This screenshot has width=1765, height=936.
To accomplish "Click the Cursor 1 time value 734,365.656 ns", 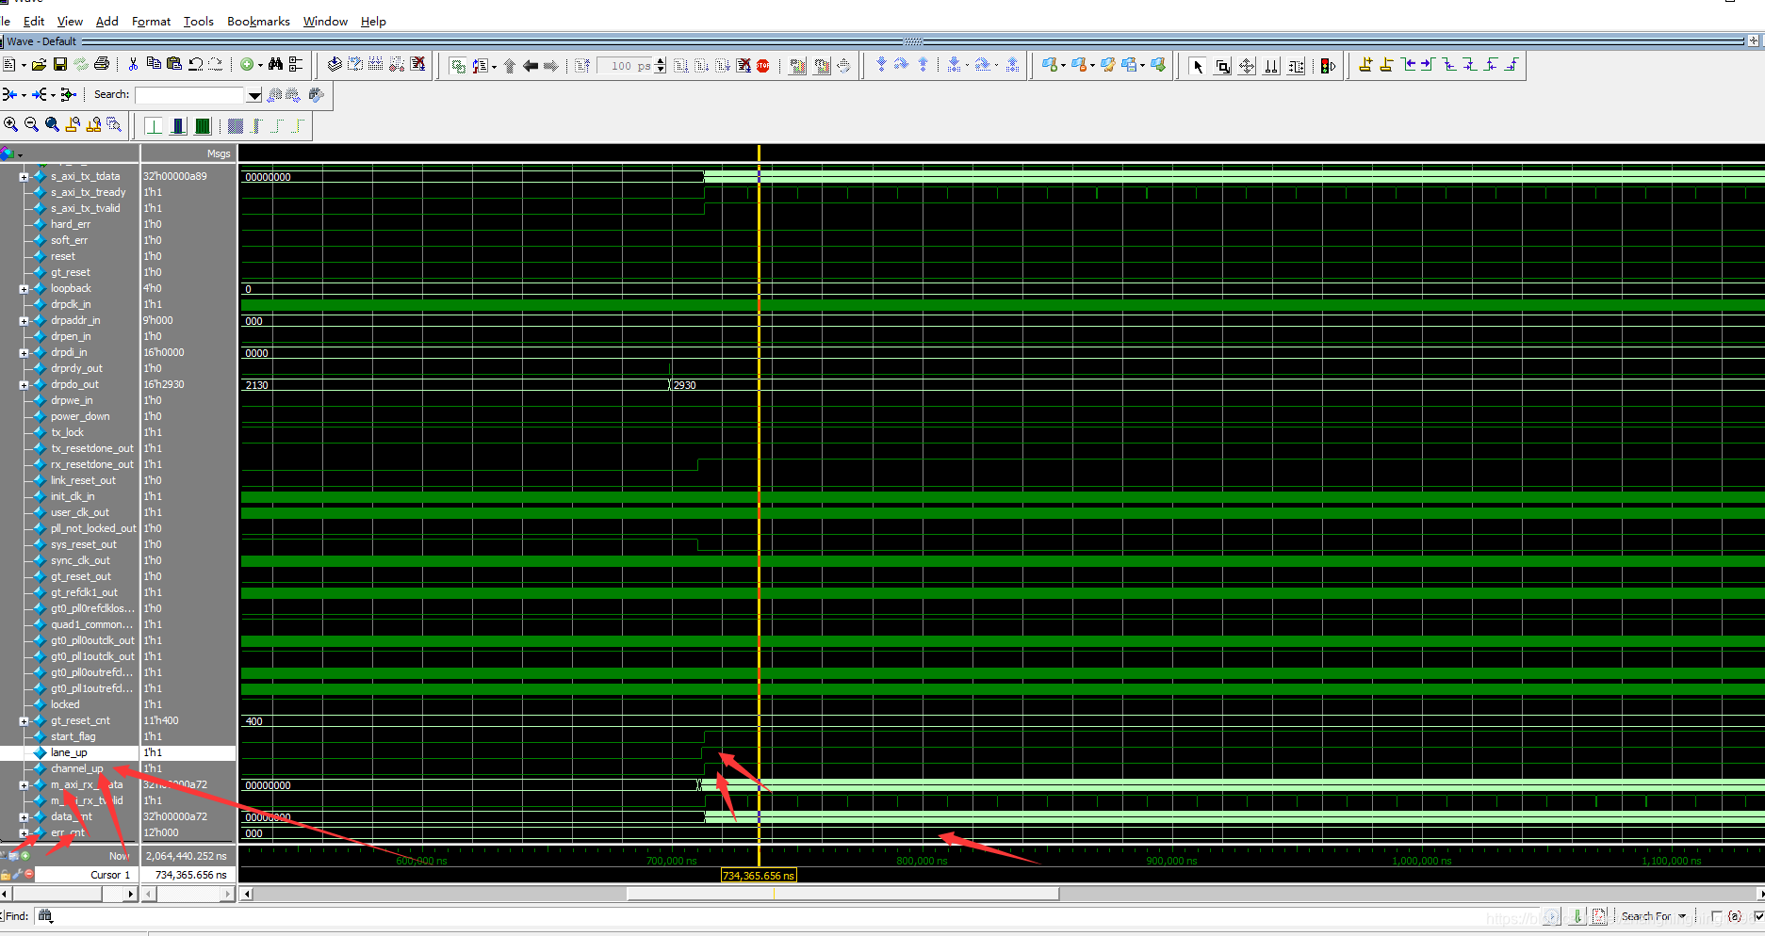I will pyautogui.click(x=190, y=875).
